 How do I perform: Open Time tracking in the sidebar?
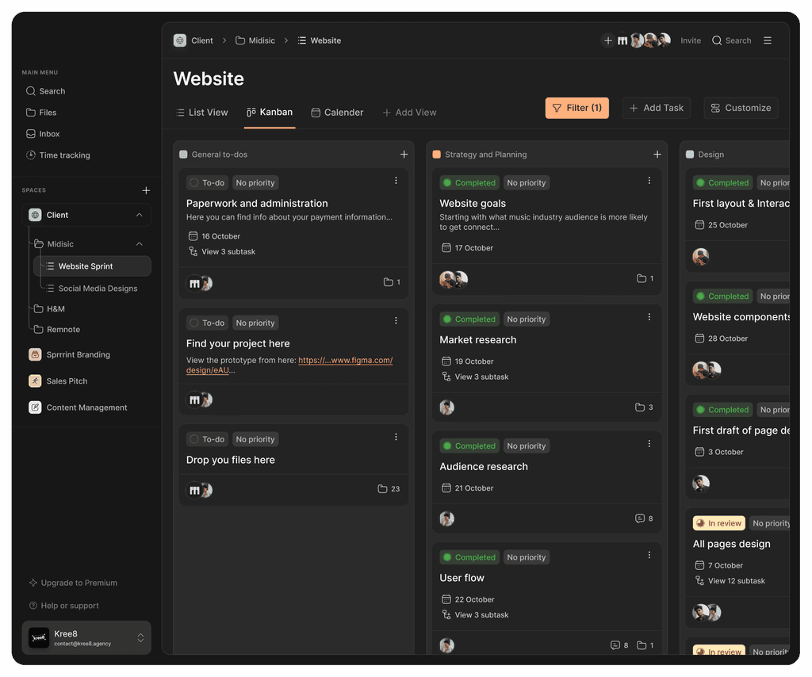[x=58, y=155]
